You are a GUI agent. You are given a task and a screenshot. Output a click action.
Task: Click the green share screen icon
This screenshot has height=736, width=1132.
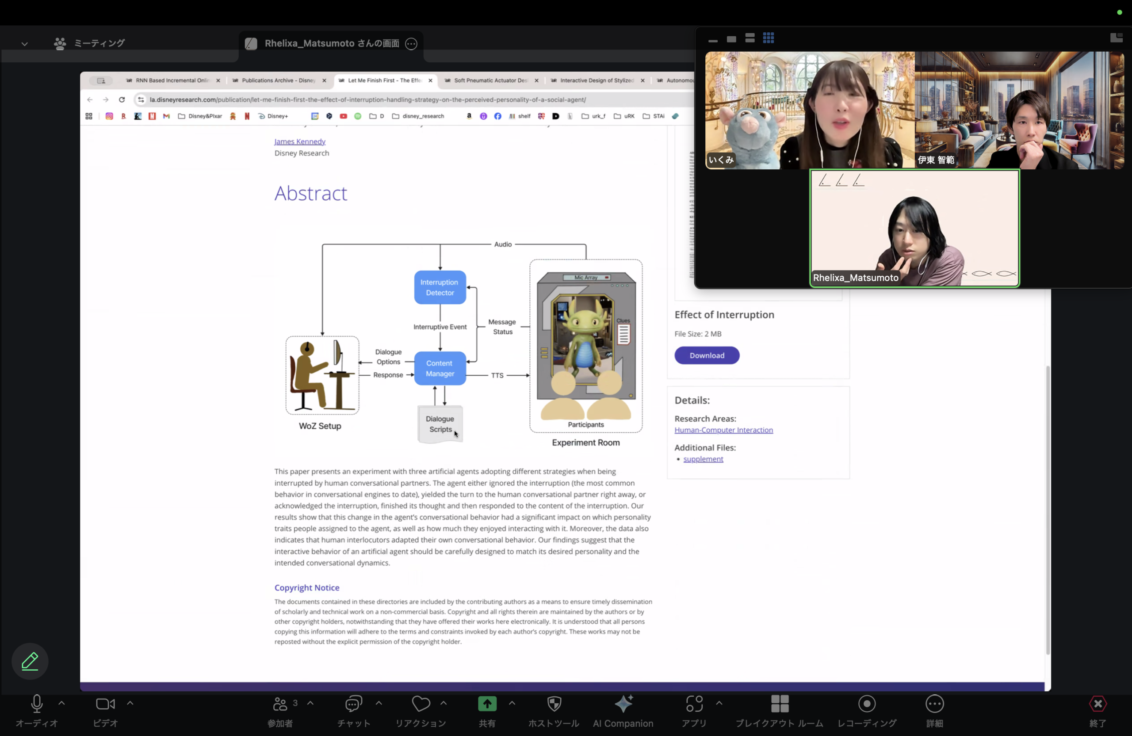(x=487, y=704)
